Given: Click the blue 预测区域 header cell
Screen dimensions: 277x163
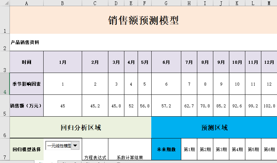Looking at the screenshot, I should (x=214, y=128).
